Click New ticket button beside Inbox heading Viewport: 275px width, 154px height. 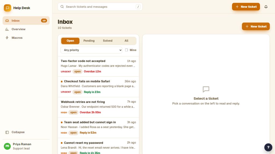click(256, 26)
